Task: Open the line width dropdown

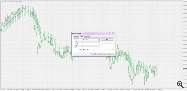Action: coord(109,50)
